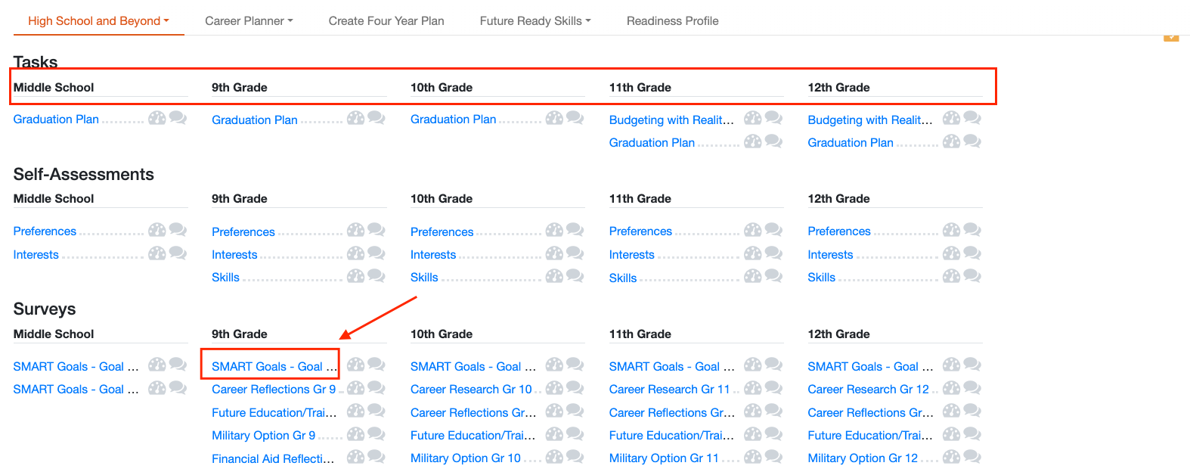This screenshot has height=472, width=1190.
Task: Click the gauge icon for 10th Grade Skills
Action: pyautogui.click(x=554, y=276)
